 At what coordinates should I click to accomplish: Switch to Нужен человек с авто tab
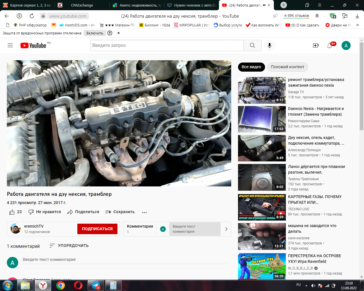[x=191, y=5]
